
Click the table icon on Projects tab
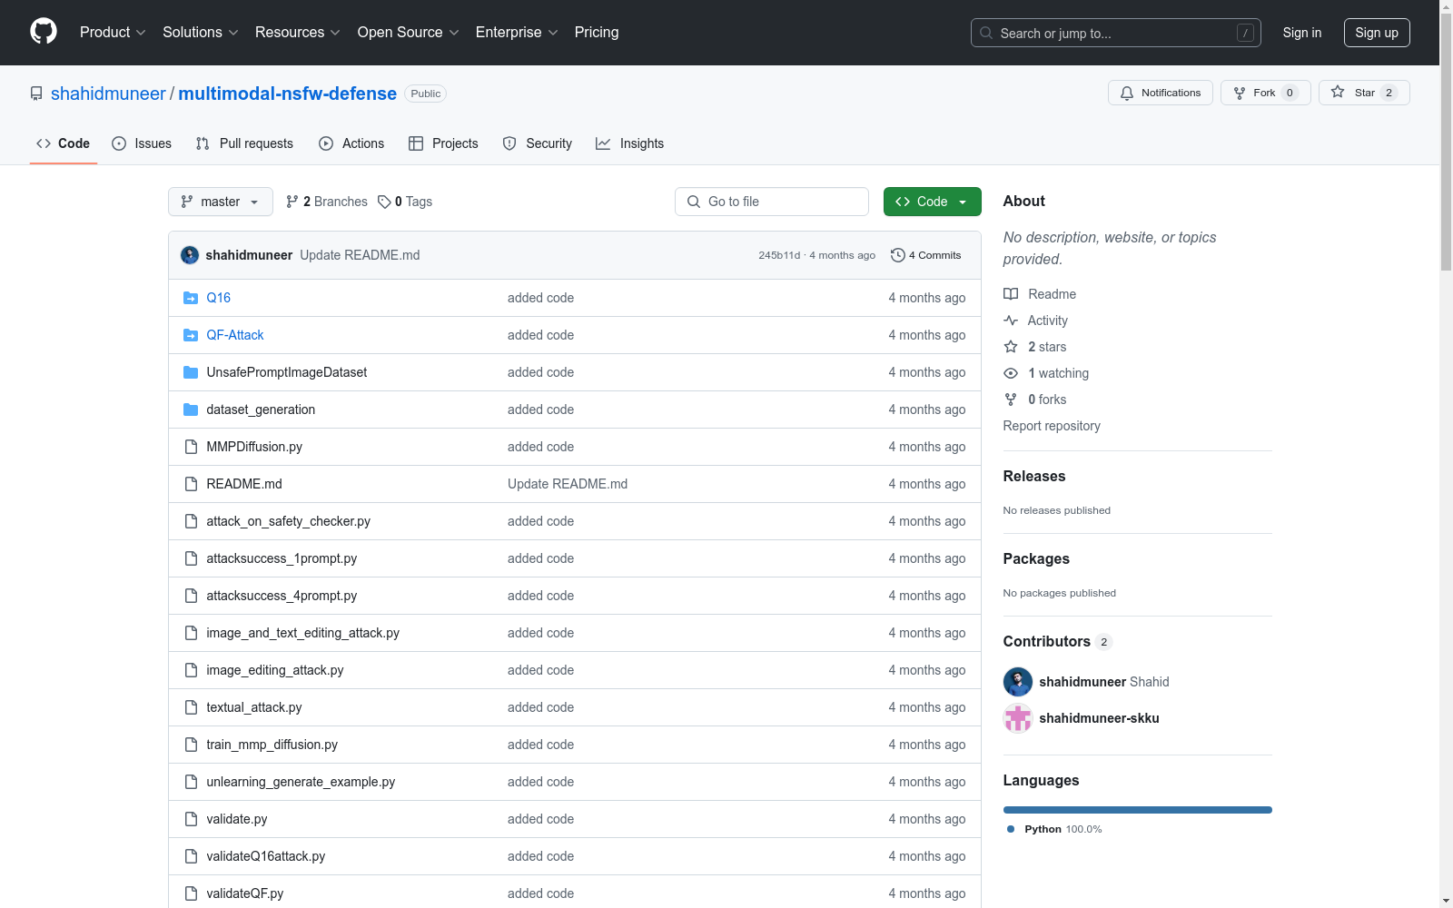pos(416,143)
